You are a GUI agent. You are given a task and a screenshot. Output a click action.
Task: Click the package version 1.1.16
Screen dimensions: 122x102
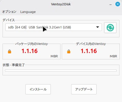pos(29,51)
